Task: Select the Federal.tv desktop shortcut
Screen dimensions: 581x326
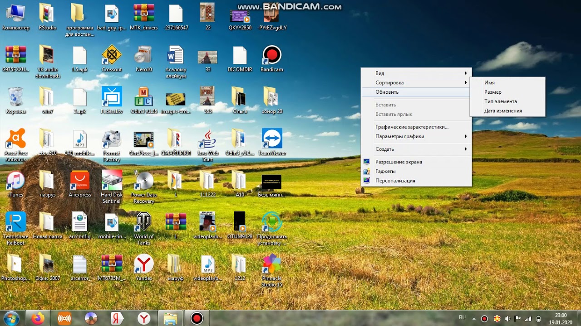Action: click(x=112, y=101)
